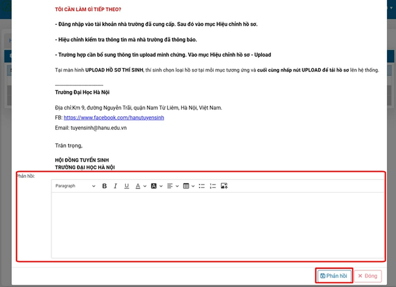The height and width of the screenshot is (287, 396).
Task: Toggle italic formatting in reply editor
Action: (x=115, y=186)
